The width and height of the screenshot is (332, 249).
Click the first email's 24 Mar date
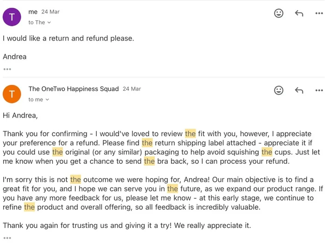tap(50, 12)
